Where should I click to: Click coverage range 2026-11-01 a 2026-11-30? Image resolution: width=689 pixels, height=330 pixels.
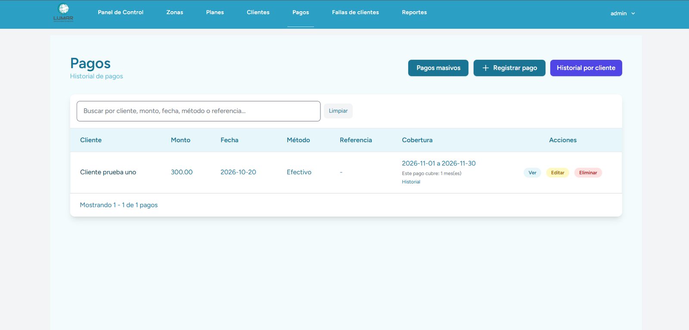(x=439, y=163)
